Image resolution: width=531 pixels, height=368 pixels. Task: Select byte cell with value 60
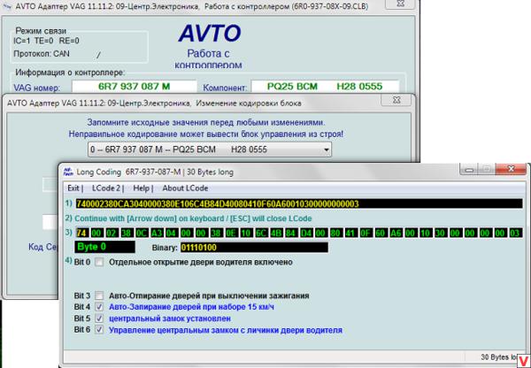pos(381,233)
